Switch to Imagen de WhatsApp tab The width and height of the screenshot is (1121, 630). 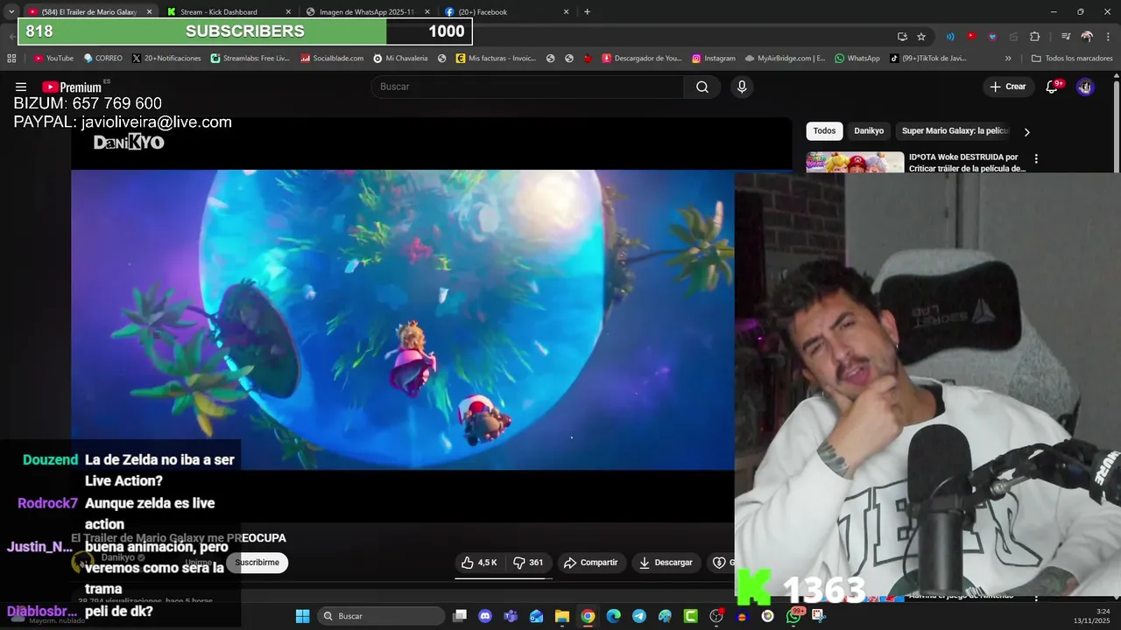pyautogui.click(x=369, y=12)
